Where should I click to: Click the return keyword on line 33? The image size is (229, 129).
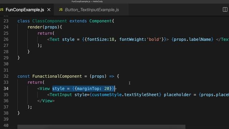pos(35,82)
